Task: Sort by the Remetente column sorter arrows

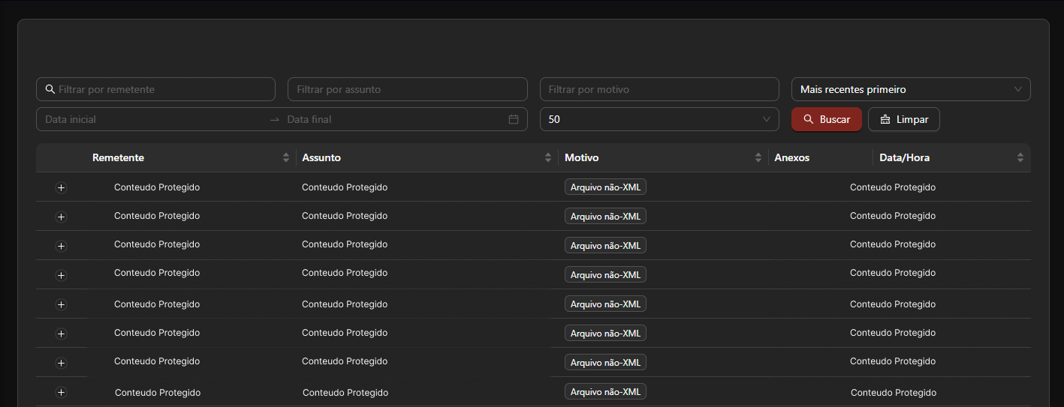Action: pos(286,157)
